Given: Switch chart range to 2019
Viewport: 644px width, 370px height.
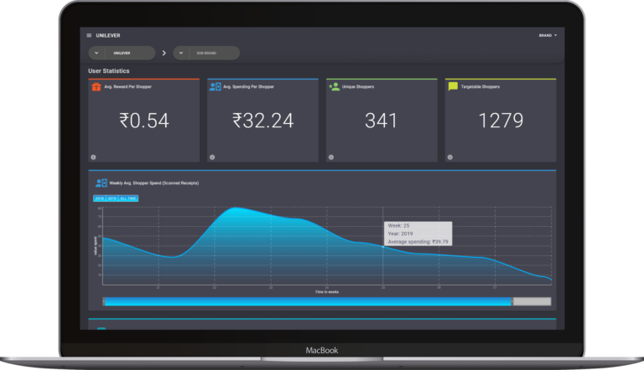Looking at the screenshot, I should [112, 198].
